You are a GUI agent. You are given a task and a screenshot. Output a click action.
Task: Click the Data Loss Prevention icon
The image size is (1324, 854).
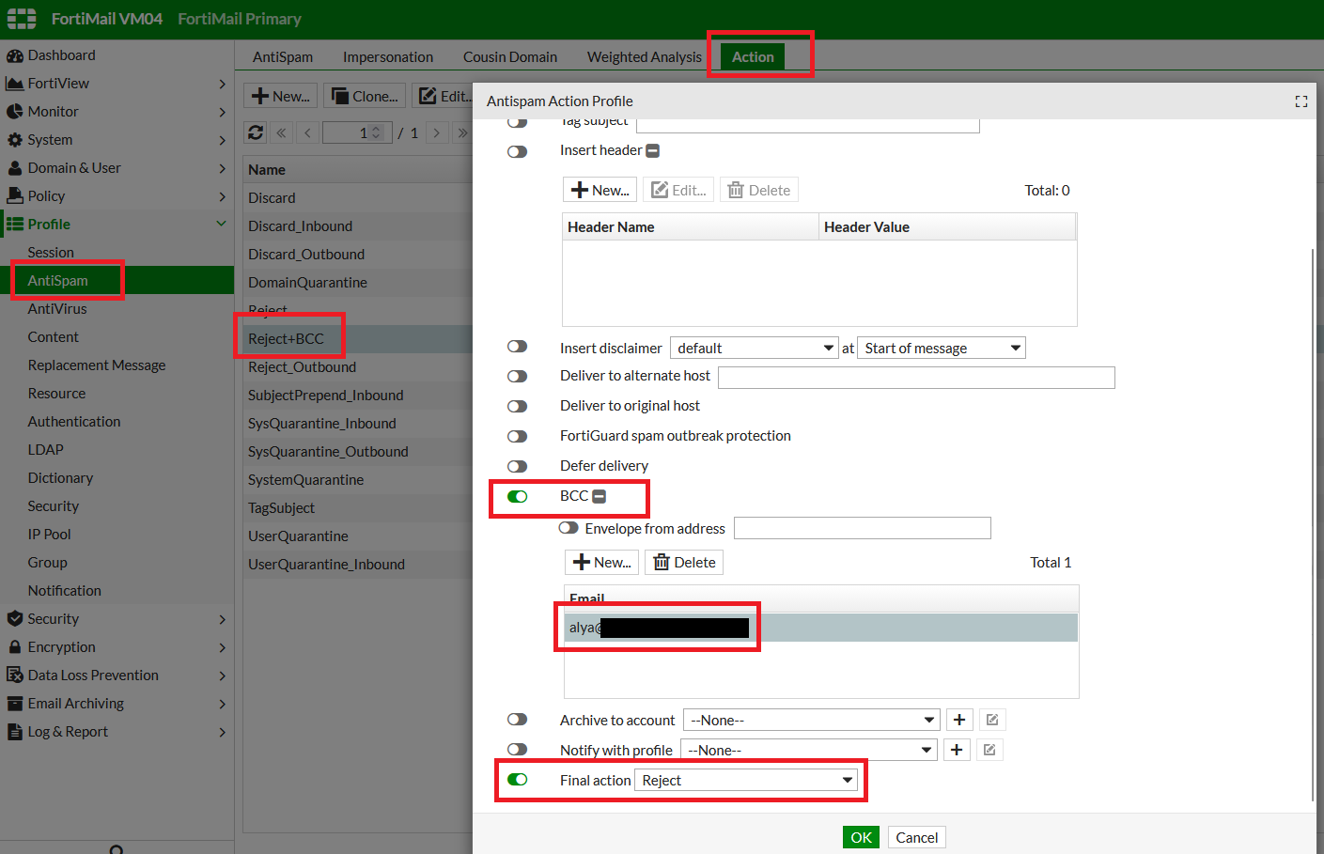pos(14,675)
